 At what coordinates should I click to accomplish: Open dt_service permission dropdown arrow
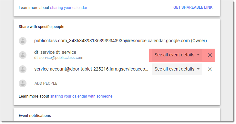pyautogui.click(x=198, y=55)
